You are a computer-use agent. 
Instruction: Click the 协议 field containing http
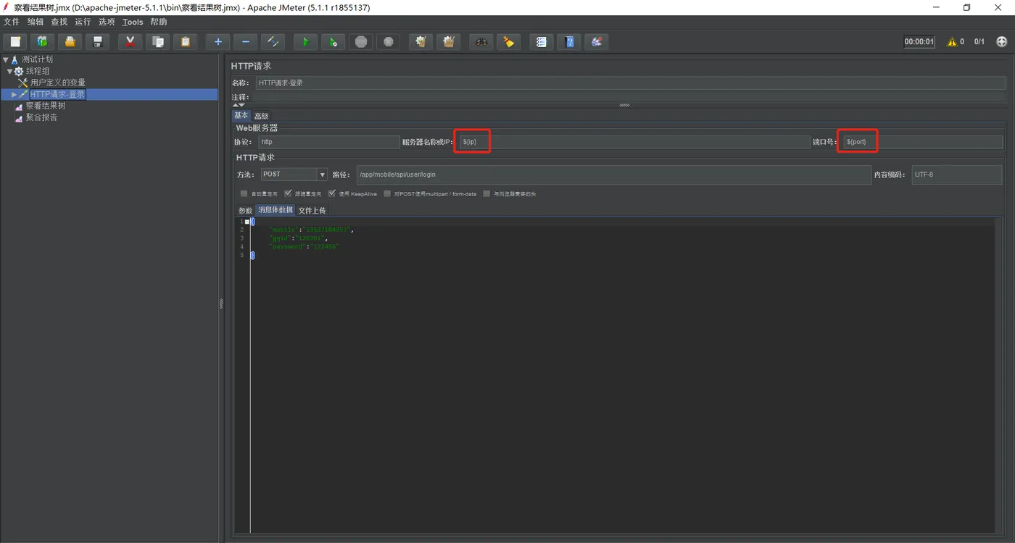328,143
